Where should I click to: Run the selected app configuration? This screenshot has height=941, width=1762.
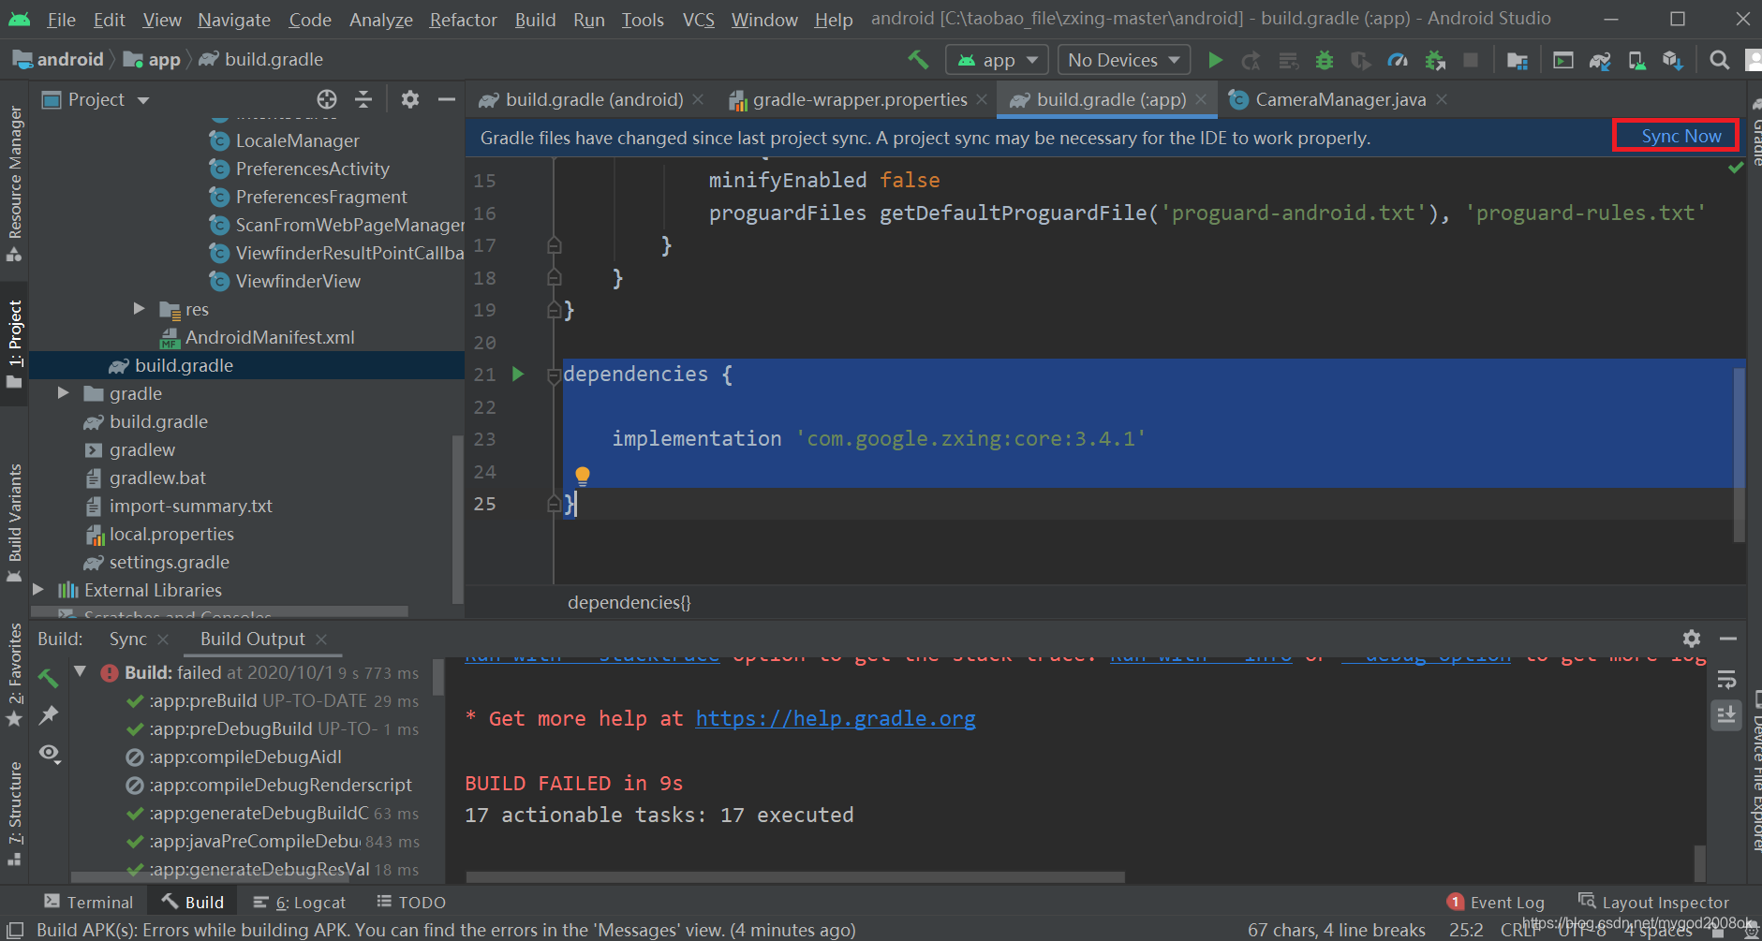tap(1215, 59)
